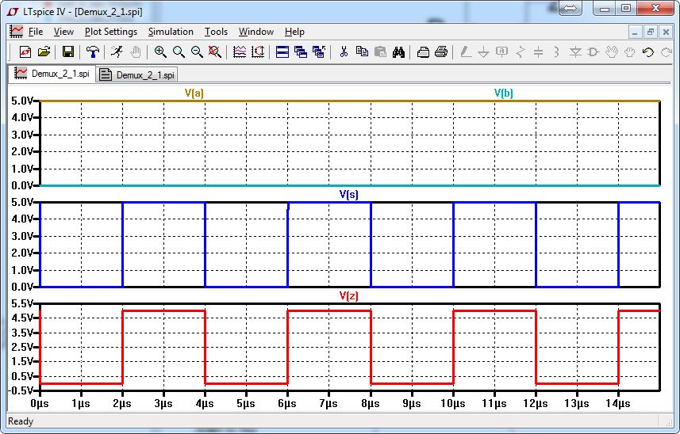Click the Print icon in toolbar

click(x=441, y=52)
